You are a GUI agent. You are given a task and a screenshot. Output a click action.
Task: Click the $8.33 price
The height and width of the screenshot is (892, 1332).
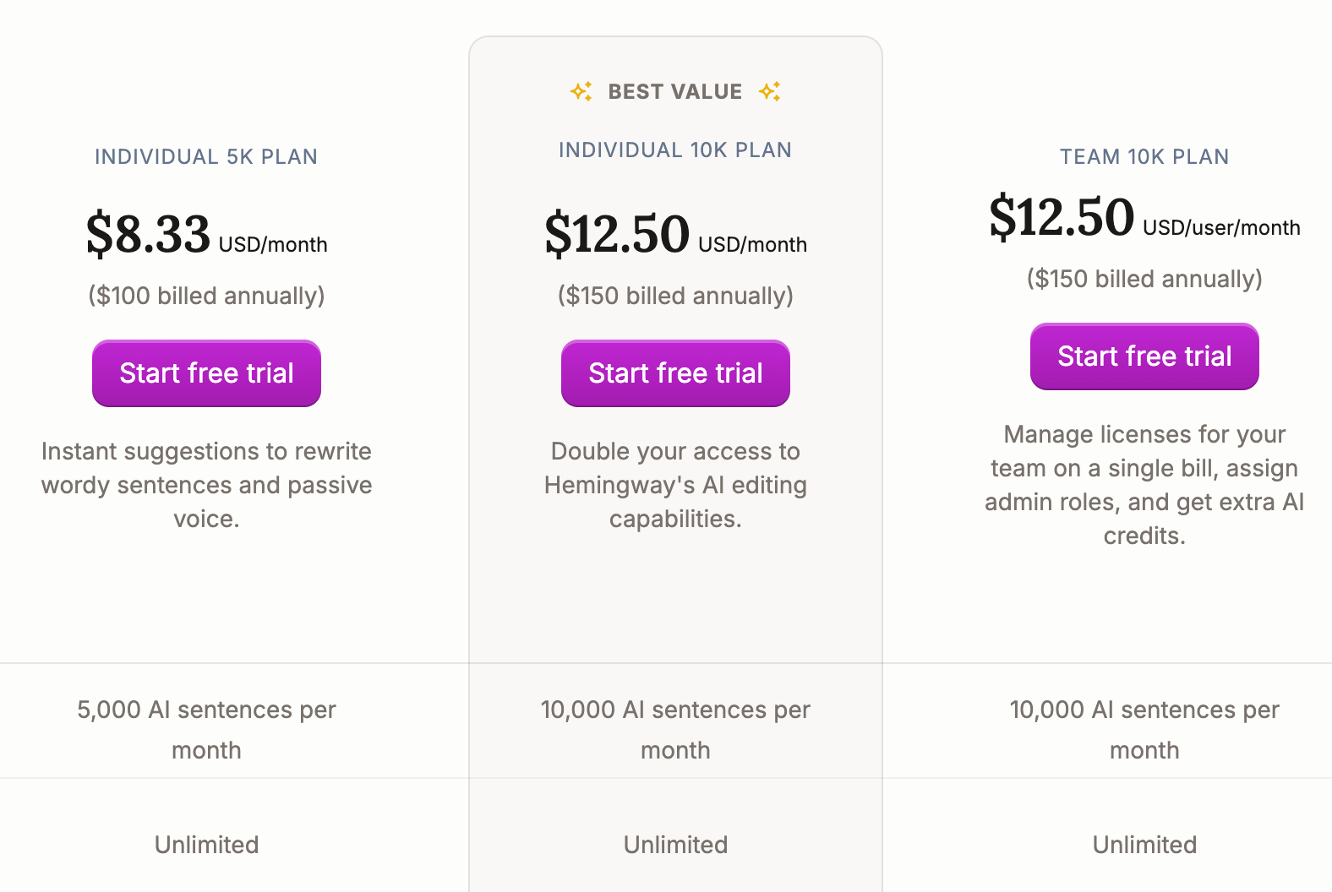coord(149,234)
